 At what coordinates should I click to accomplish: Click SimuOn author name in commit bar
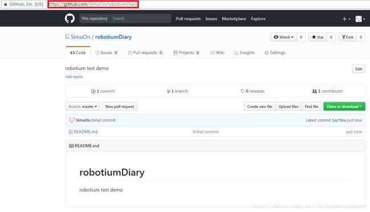pyautogui.click(x=83, y=120)
